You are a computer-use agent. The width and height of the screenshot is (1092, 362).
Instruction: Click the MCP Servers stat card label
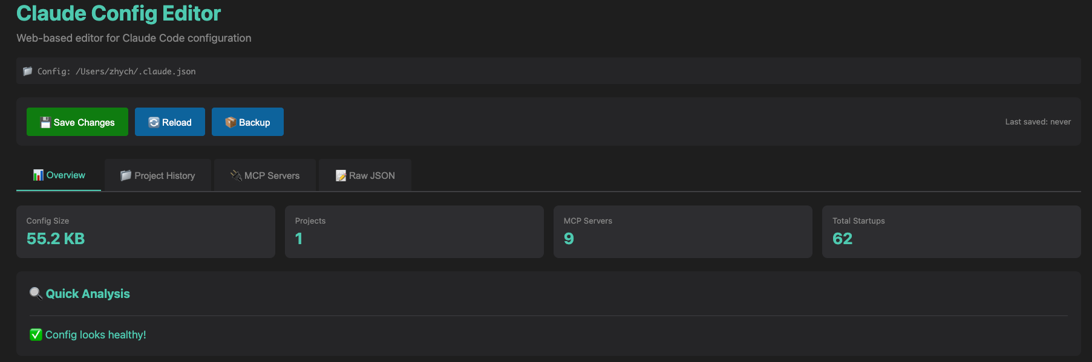coord(588,221)
